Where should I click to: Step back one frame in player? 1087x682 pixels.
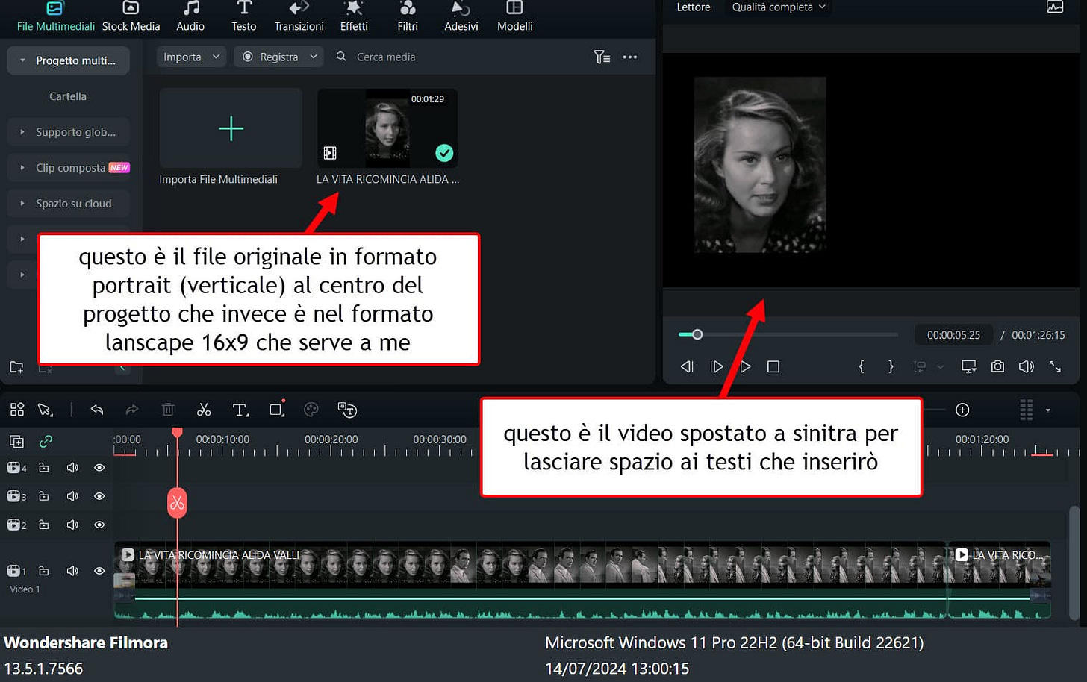(687, 366)
